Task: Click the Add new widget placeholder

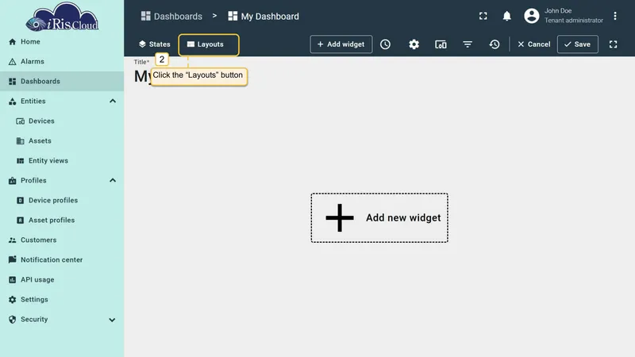Action: pyautogui.click(x=379, y=217)
